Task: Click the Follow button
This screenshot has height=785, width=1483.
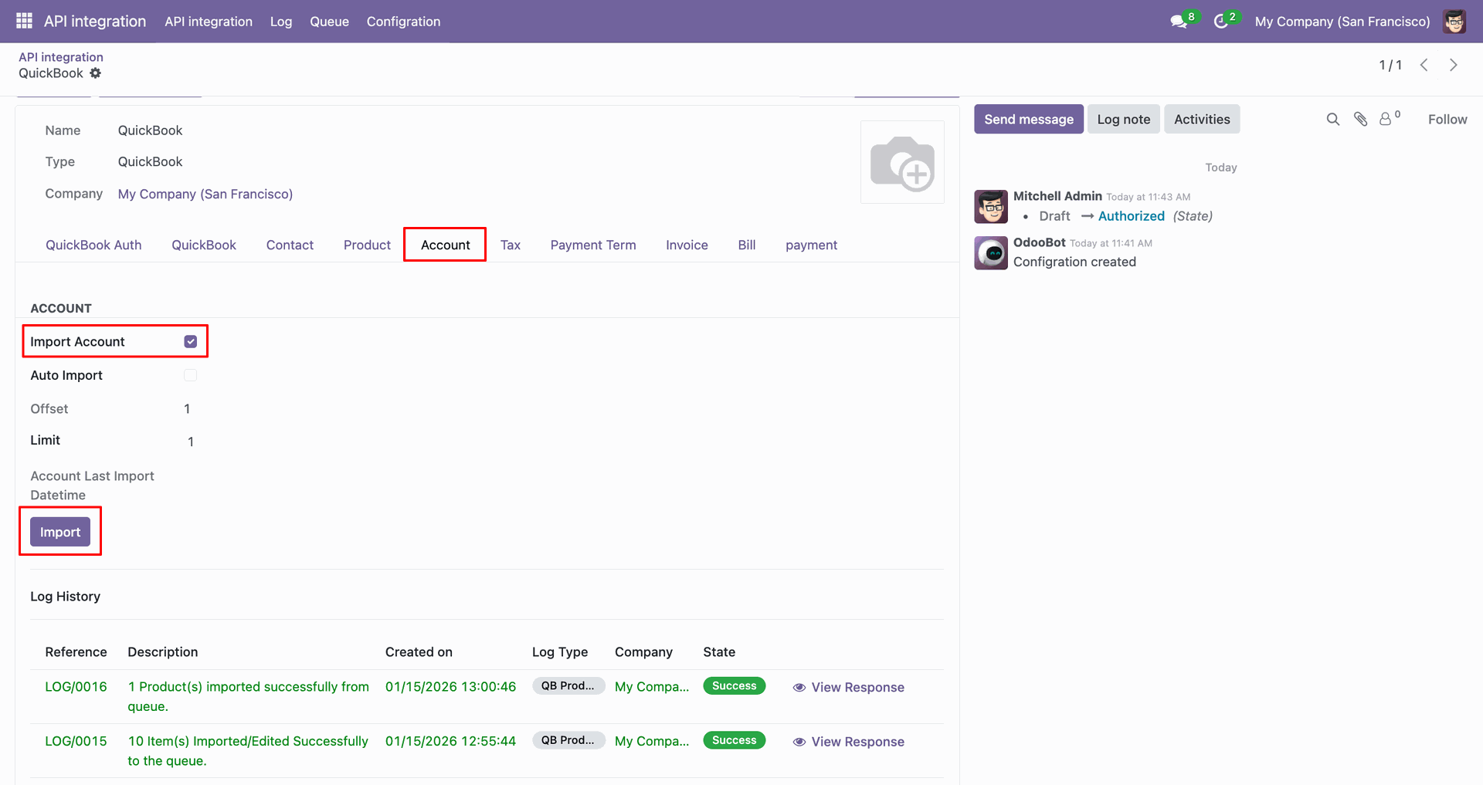Action: click(x=1447, y=119)
